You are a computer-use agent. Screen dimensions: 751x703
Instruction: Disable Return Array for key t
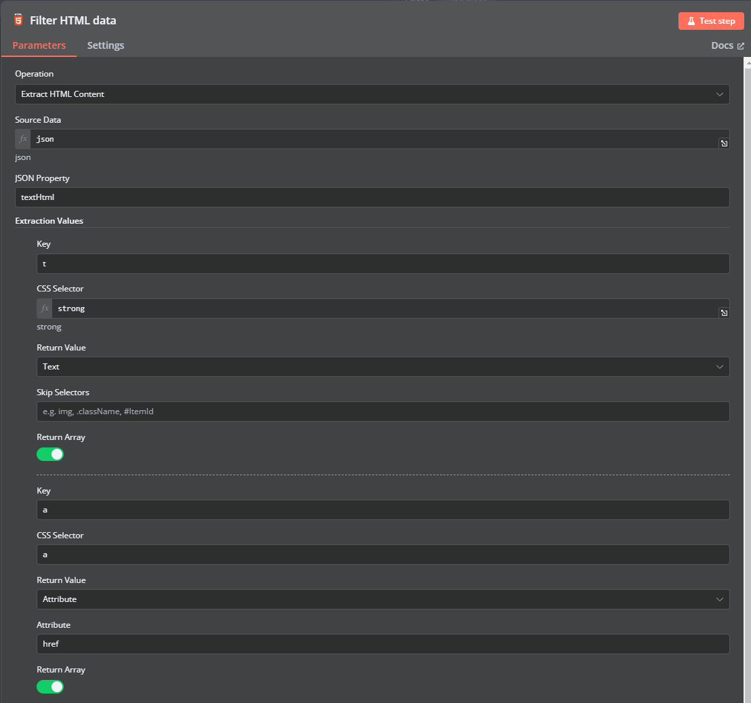pos(50,454)
